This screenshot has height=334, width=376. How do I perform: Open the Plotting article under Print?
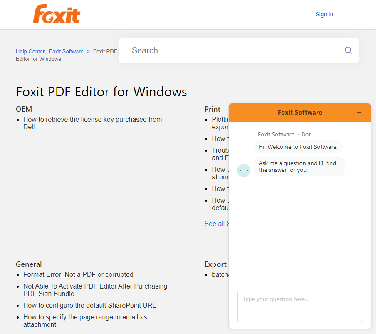click(x=220, y=123)
